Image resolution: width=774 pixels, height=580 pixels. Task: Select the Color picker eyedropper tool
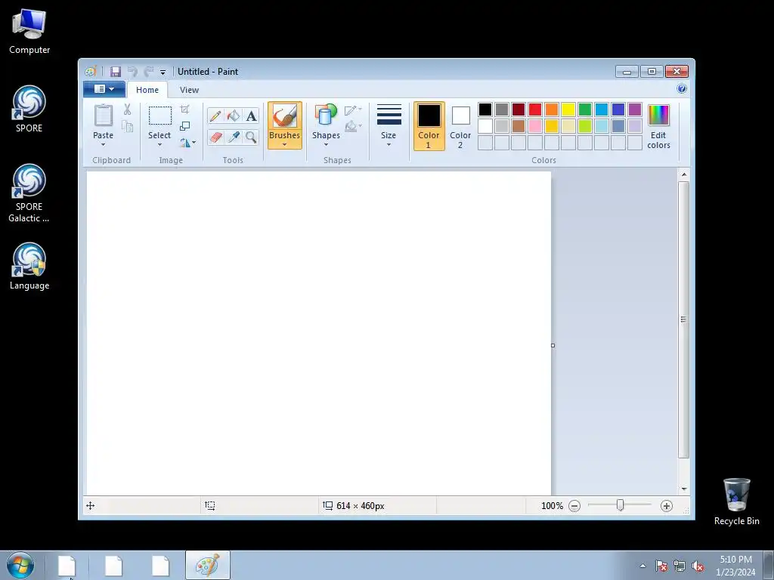[x=233, y=137]
